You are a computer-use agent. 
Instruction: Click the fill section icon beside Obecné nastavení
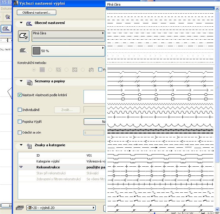click(x=29, y=24)
